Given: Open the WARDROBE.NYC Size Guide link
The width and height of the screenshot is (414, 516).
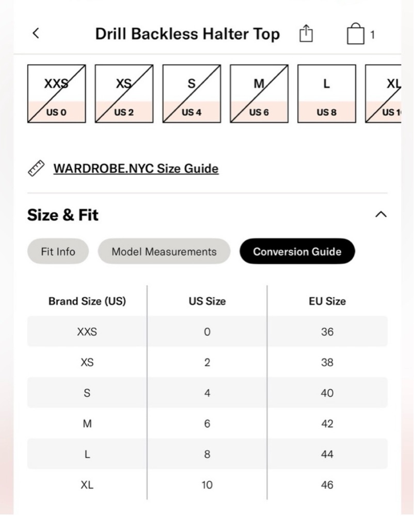Looking at the screenshot, I should click(136, 169).
